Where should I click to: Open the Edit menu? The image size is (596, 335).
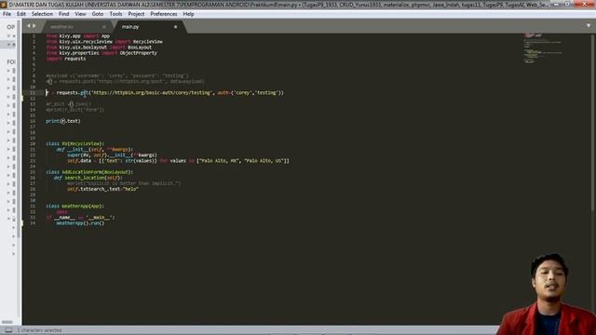[x=21, y=14]
